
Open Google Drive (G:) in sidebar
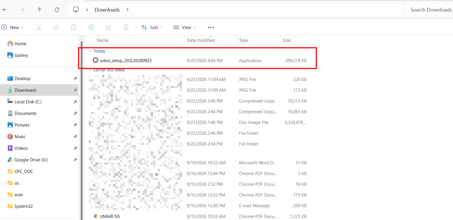click(x=27, y=160)
